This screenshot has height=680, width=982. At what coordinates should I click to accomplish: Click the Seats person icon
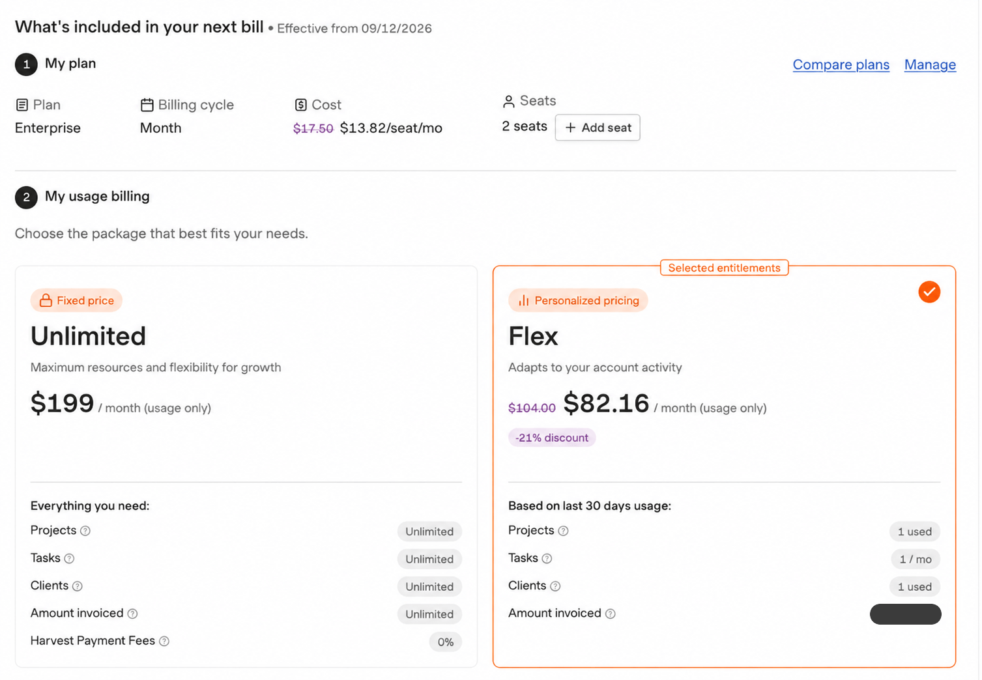(509, 102)
